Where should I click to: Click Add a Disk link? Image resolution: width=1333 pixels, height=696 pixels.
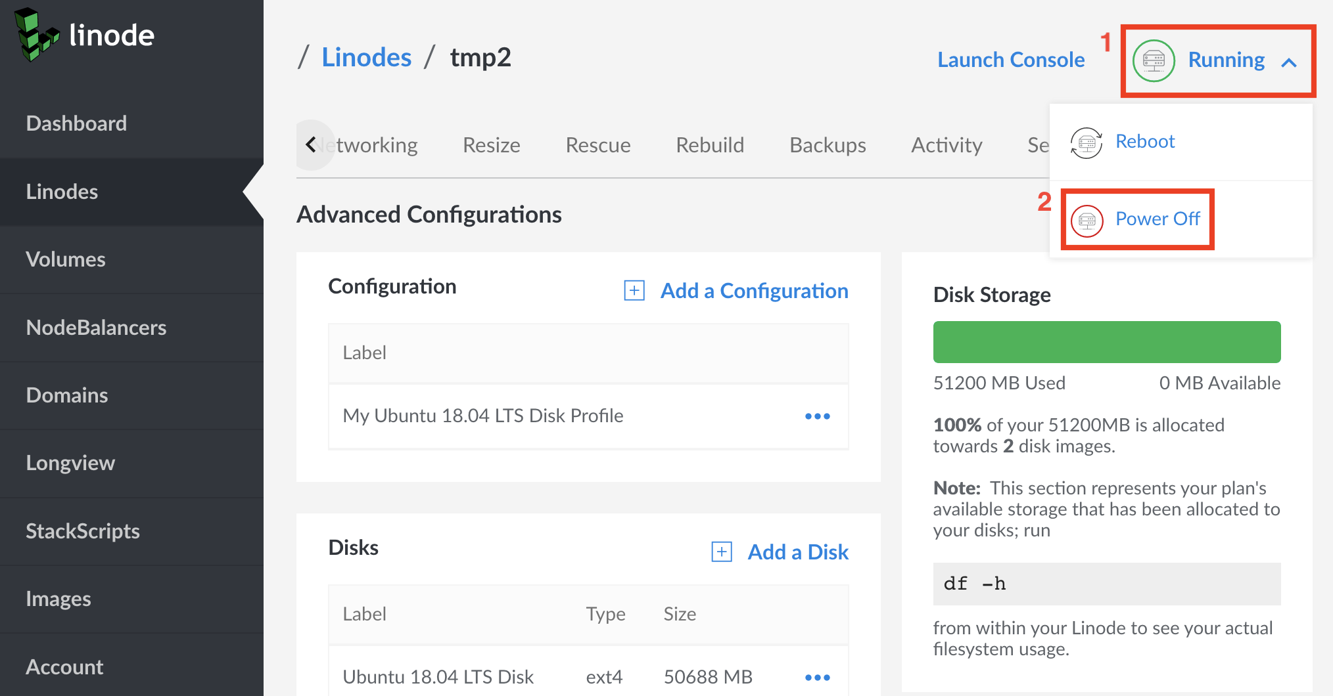798,552
